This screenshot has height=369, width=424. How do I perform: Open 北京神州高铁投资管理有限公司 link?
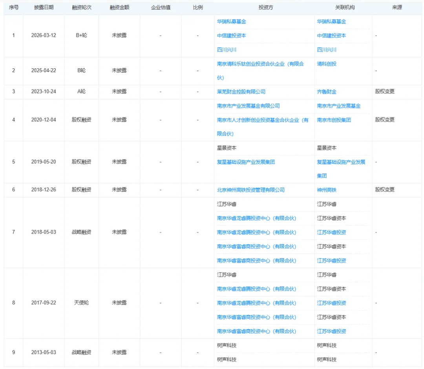(250, 190)
